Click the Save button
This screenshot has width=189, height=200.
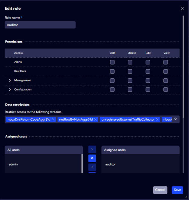coord(177,190)
